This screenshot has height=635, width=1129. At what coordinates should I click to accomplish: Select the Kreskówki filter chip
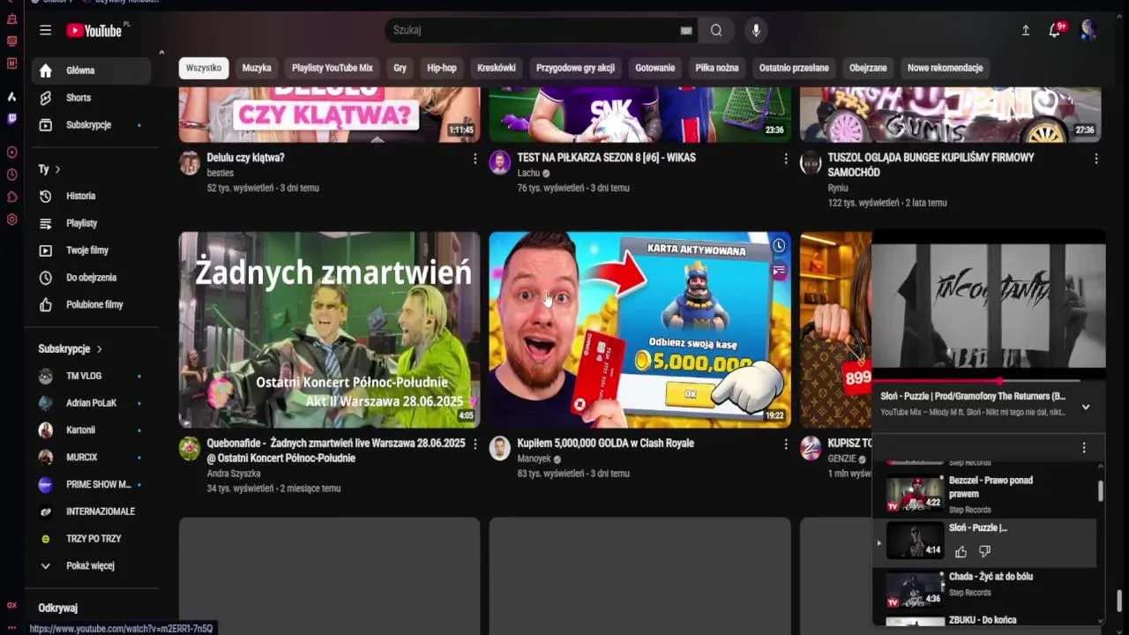497,68
